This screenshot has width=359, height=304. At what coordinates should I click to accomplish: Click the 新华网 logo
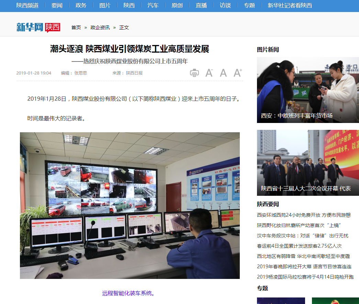pyautogui.click(x=30, y=27)
